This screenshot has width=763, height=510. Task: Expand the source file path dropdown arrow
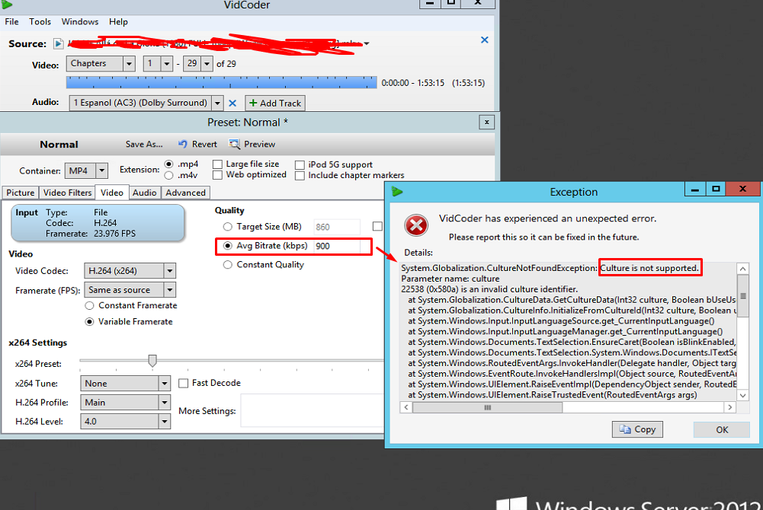pyautogui.click(x=367, y=43)
